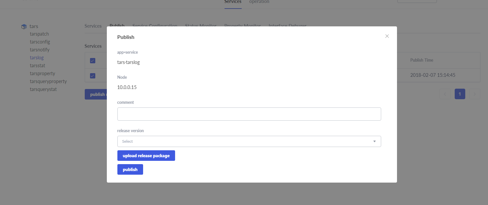Select tarsnotify in the service tree
This screenshot has height=205, width=488.
(x=40, y=50)
